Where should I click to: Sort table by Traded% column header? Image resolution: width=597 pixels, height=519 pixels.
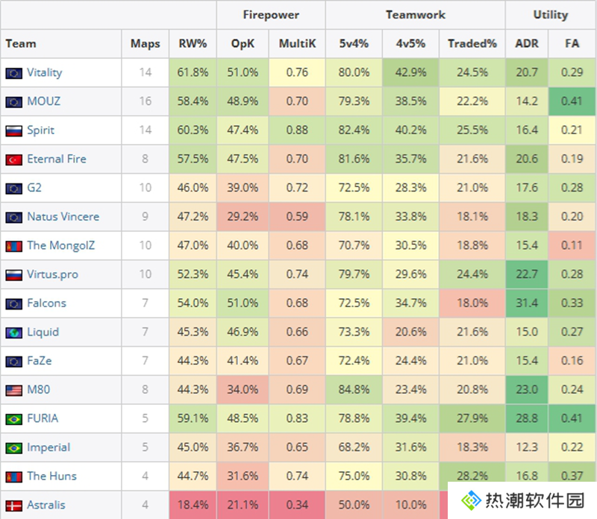click(472, 44)
